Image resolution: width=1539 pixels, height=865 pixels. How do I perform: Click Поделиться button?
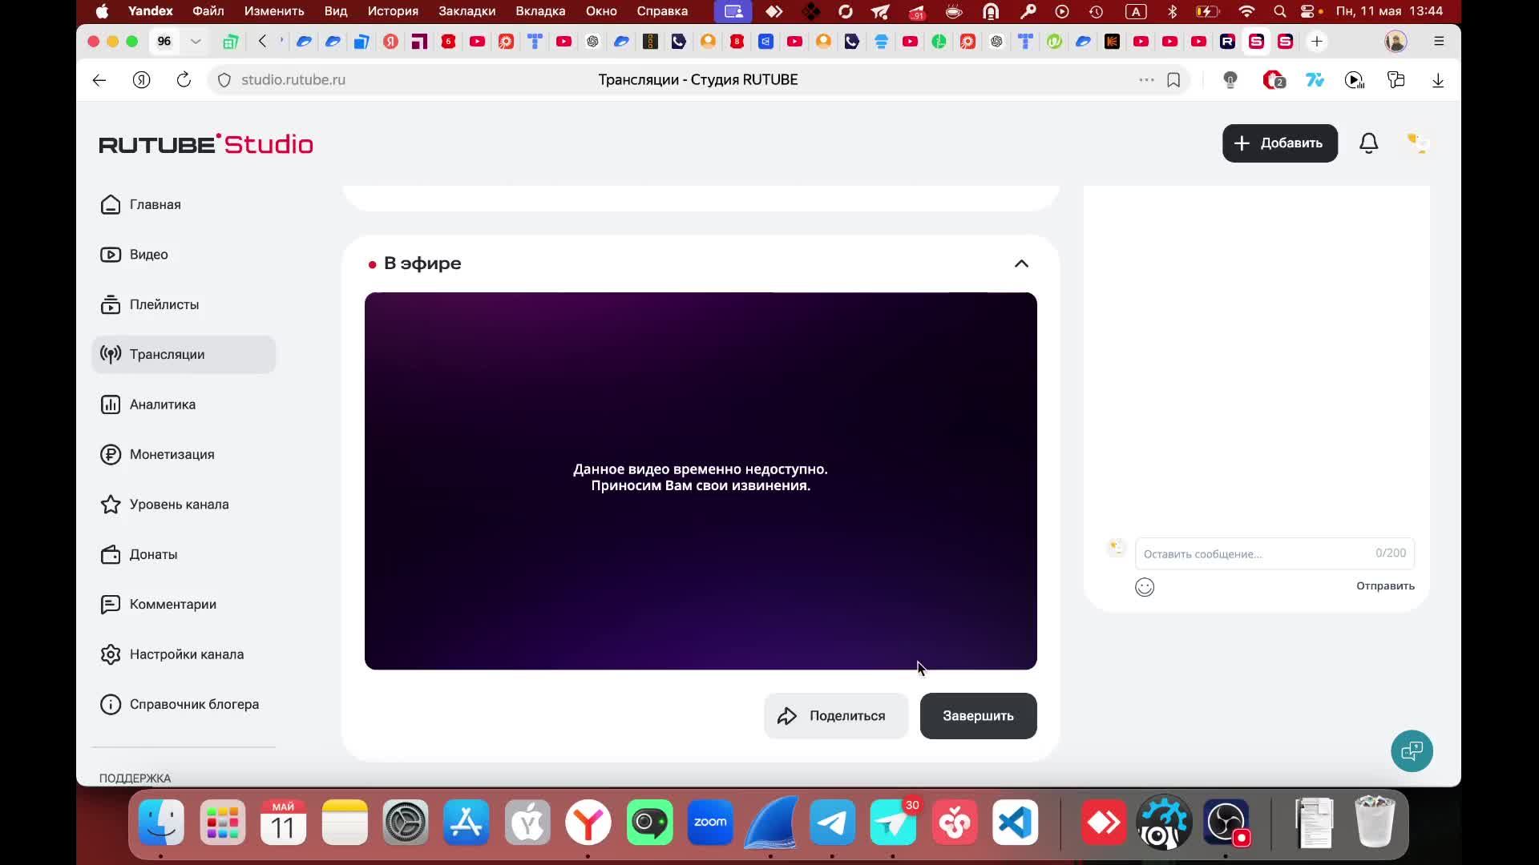[836, 716]
